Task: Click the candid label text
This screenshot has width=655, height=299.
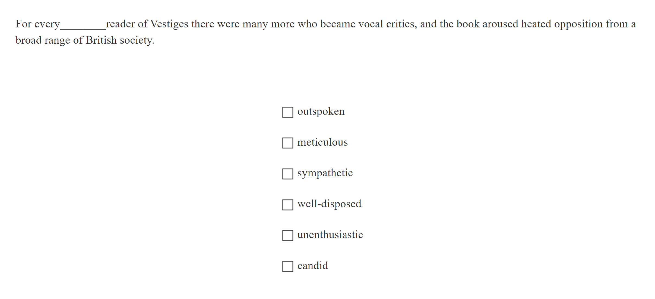Action: coord(312,266)
